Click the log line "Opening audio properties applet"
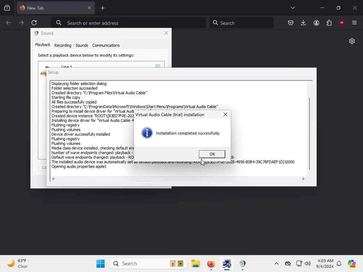The width and height of the screenshot is (363, 272). [x=79, y=166]
